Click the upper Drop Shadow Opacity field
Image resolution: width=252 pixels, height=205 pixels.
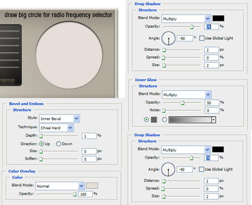pyautogui.click(x=212, y=27)
